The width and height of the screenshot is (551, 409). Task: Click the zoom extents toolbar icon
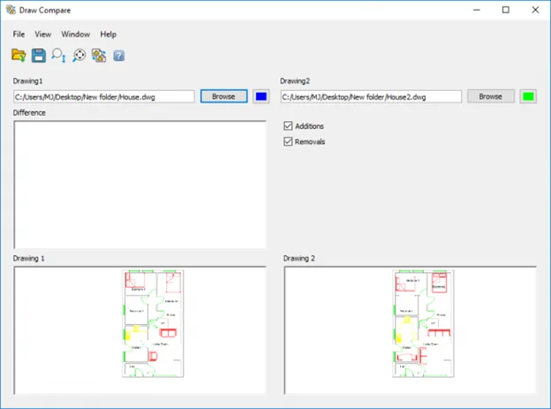click(79, 56)
